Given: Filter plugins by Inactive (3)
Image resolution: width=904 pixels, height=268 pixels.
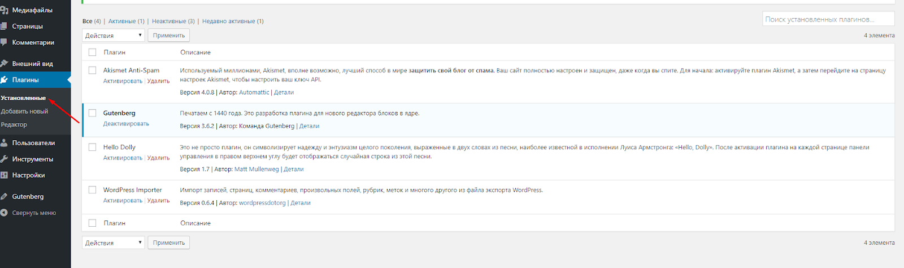Looking at the screenshot, I should 173,21.
